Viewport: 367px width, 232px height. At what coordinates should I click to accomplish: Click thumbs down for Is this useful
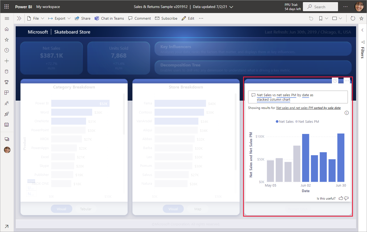click(346, 198)
